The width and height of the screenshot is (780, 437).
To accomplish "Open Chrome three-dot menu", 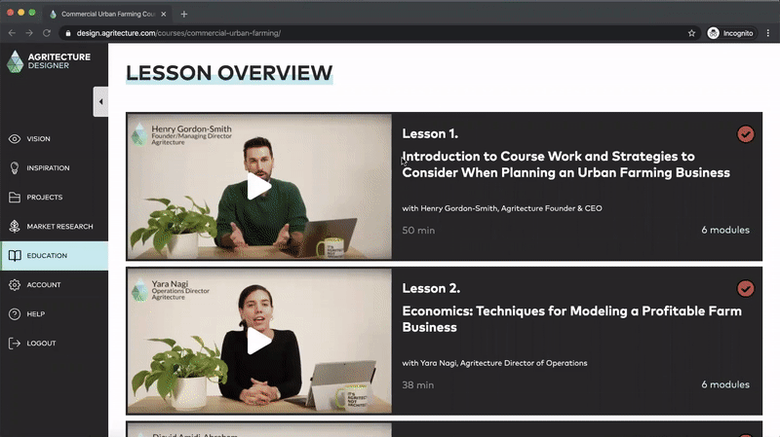I will pyautogui.click(x=768, y=33).
